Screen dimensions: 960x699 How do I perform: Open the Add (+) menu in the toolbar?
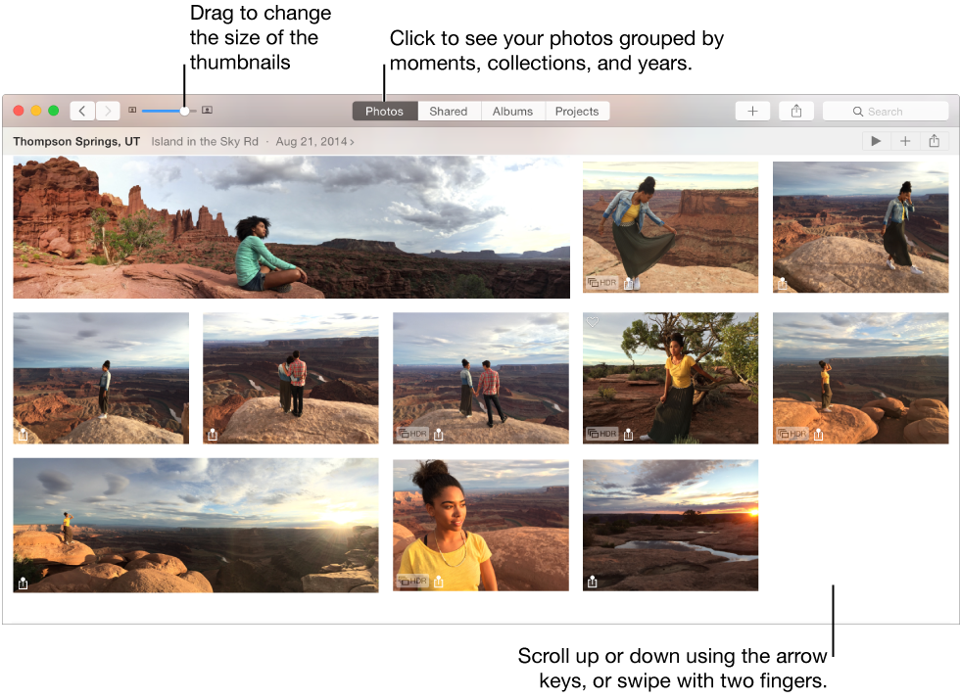(752, 111)
